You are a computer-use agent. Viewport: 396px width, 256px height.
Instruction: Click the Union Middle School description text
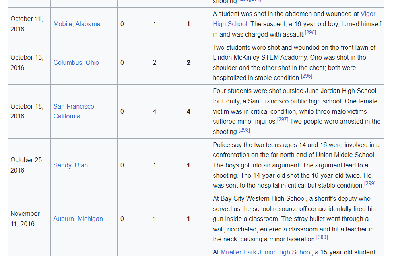pyautogui.click(x=296, y=165)
